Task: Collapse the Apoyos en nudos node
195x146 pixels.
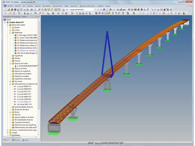Action: point(10,63)
